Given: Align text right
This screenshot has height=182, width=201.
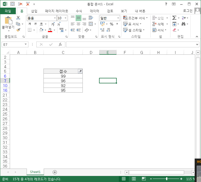Looking at the screenshot, I should coord(84,24).
